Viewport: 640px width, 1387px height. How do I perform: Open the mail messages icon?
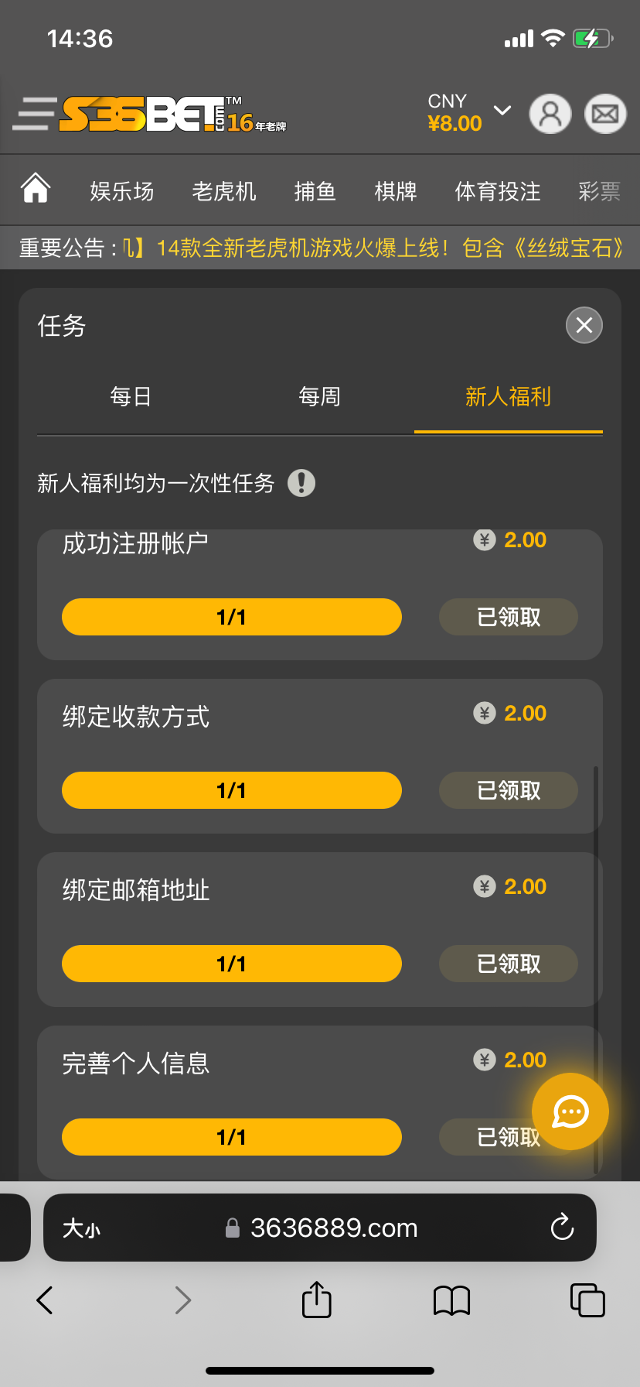604,114
